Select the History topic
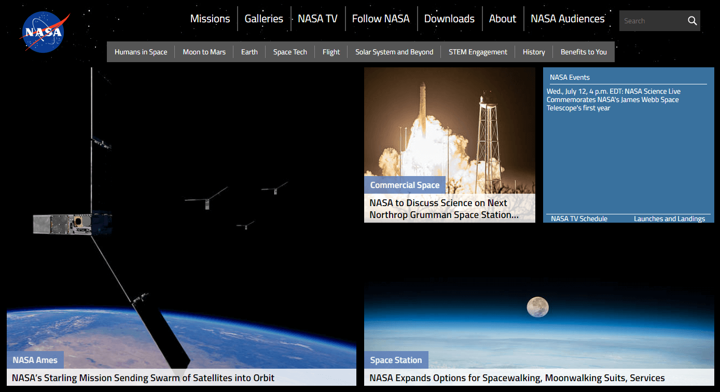The height and width of the screenshot is (392, 720). 534,52
